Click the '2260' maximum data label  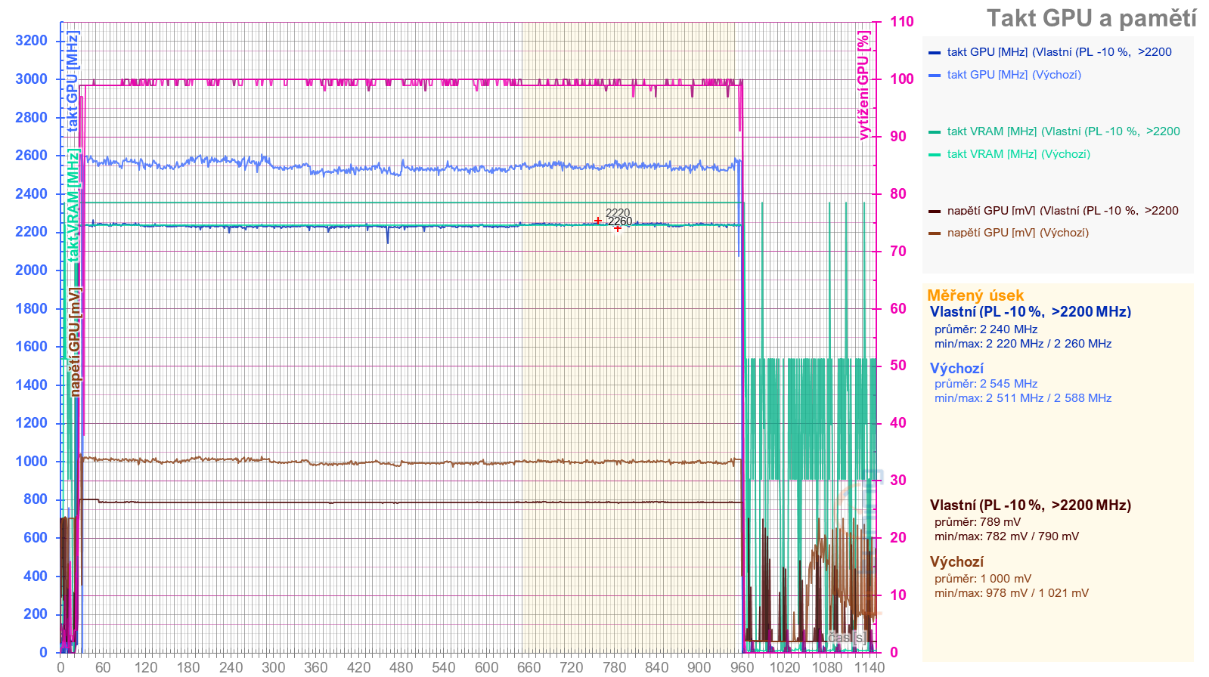[x=620, y=222]
